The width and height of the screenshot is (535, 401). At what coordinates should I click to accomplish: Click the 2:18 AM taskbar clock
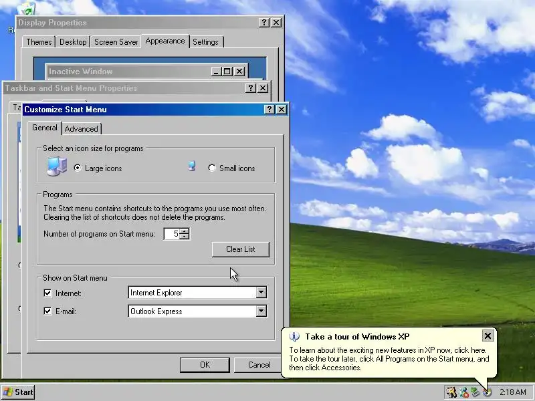[513, 392]
